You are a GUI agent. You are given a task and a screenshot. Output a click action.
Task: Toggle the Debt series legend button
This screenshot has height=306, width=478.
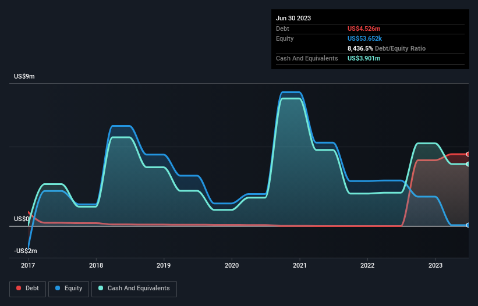click(27, 289)
